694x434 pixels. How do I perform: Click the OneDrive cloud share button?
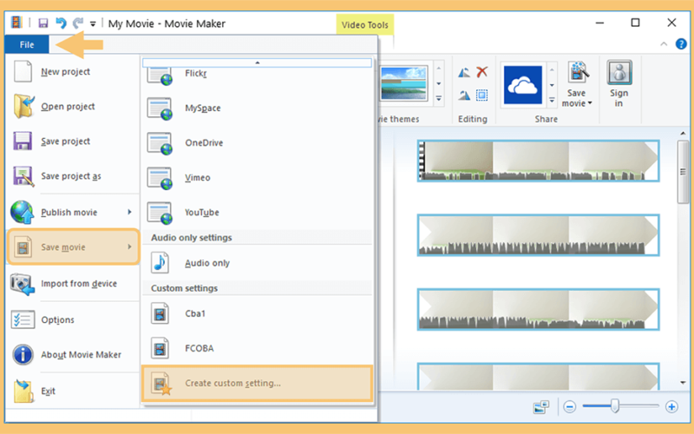point(523,84)
